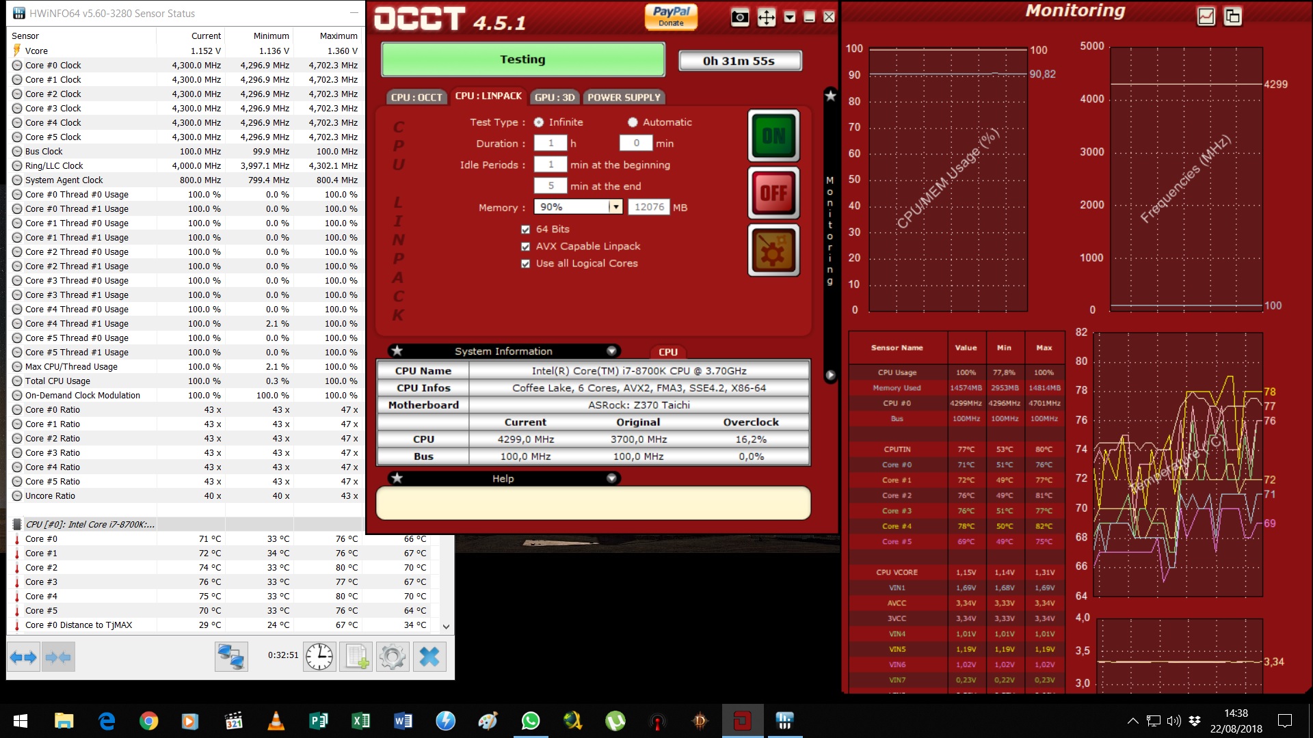Switch to the GPU:3D tab

pos(555,97)
